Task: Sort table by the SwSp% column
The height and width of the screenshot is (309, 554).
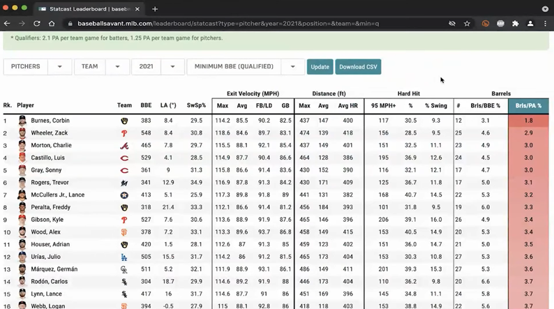Action: click(196, 105)
